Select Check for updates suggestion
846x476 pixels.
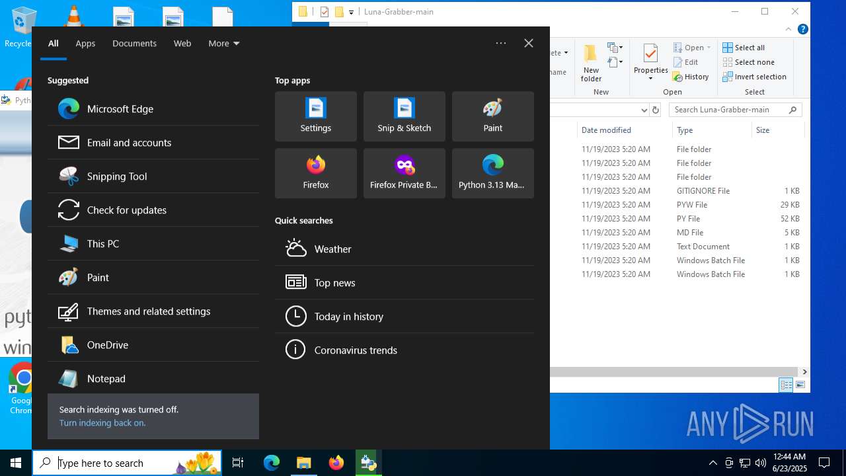pos(153,210)
